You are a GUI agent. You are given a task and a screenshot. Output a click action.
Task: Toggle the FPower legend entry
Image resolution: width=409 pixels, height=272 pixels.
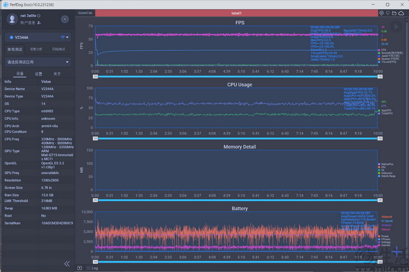[x=384, y=239]
